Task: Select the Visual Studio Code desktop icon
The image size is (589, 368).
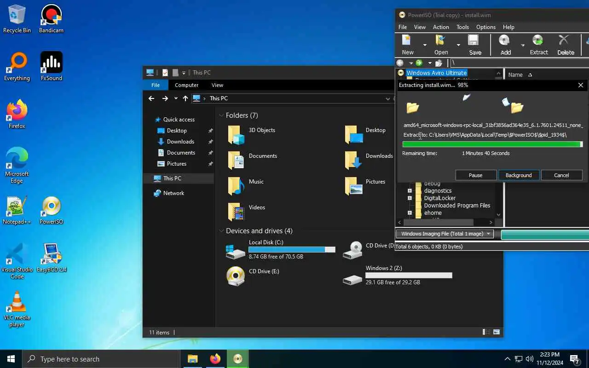Action: pyautogui.click(x=17, y=261)
